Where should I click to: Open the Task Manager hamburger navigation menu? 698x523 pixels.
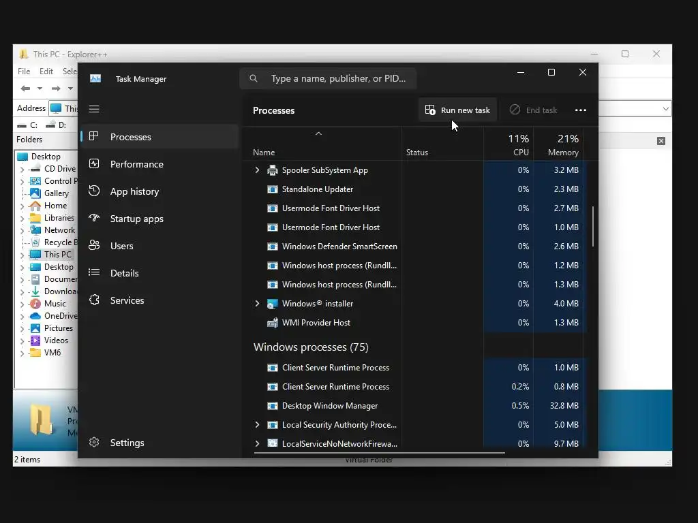tap(94, 109)
